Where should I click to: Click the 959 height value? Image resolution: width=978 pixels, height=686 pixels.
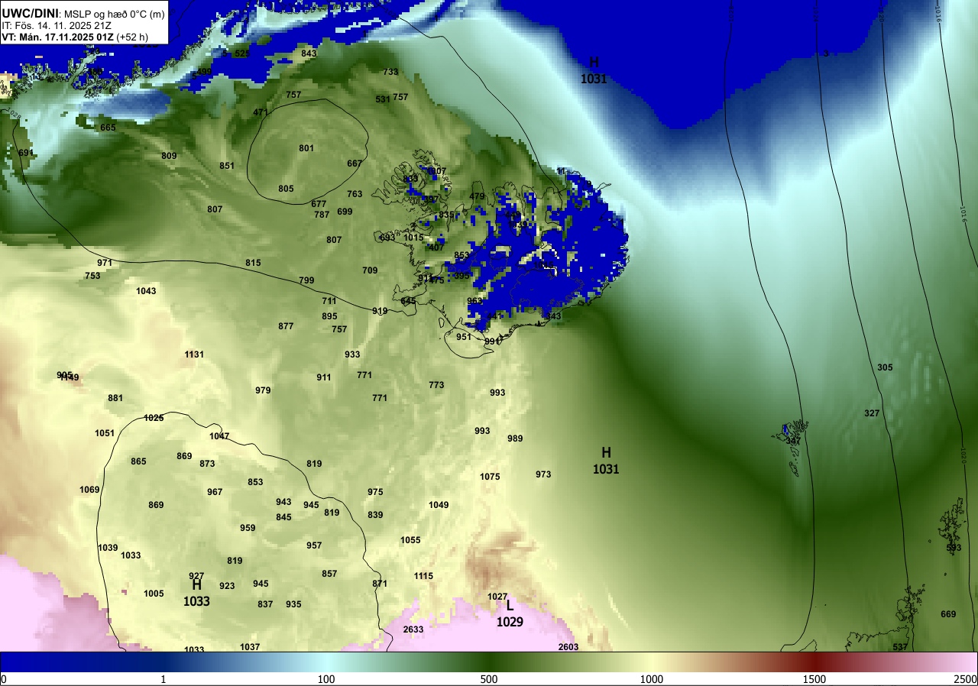[x=248, y=528]
